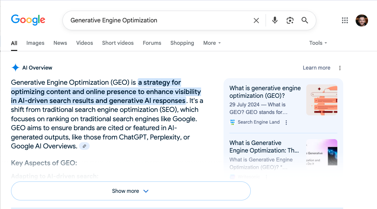Click the Writesonic article thumbnail
Image resolution: width=377 pixels, height=209 pixels.
(x=322, y=153)
